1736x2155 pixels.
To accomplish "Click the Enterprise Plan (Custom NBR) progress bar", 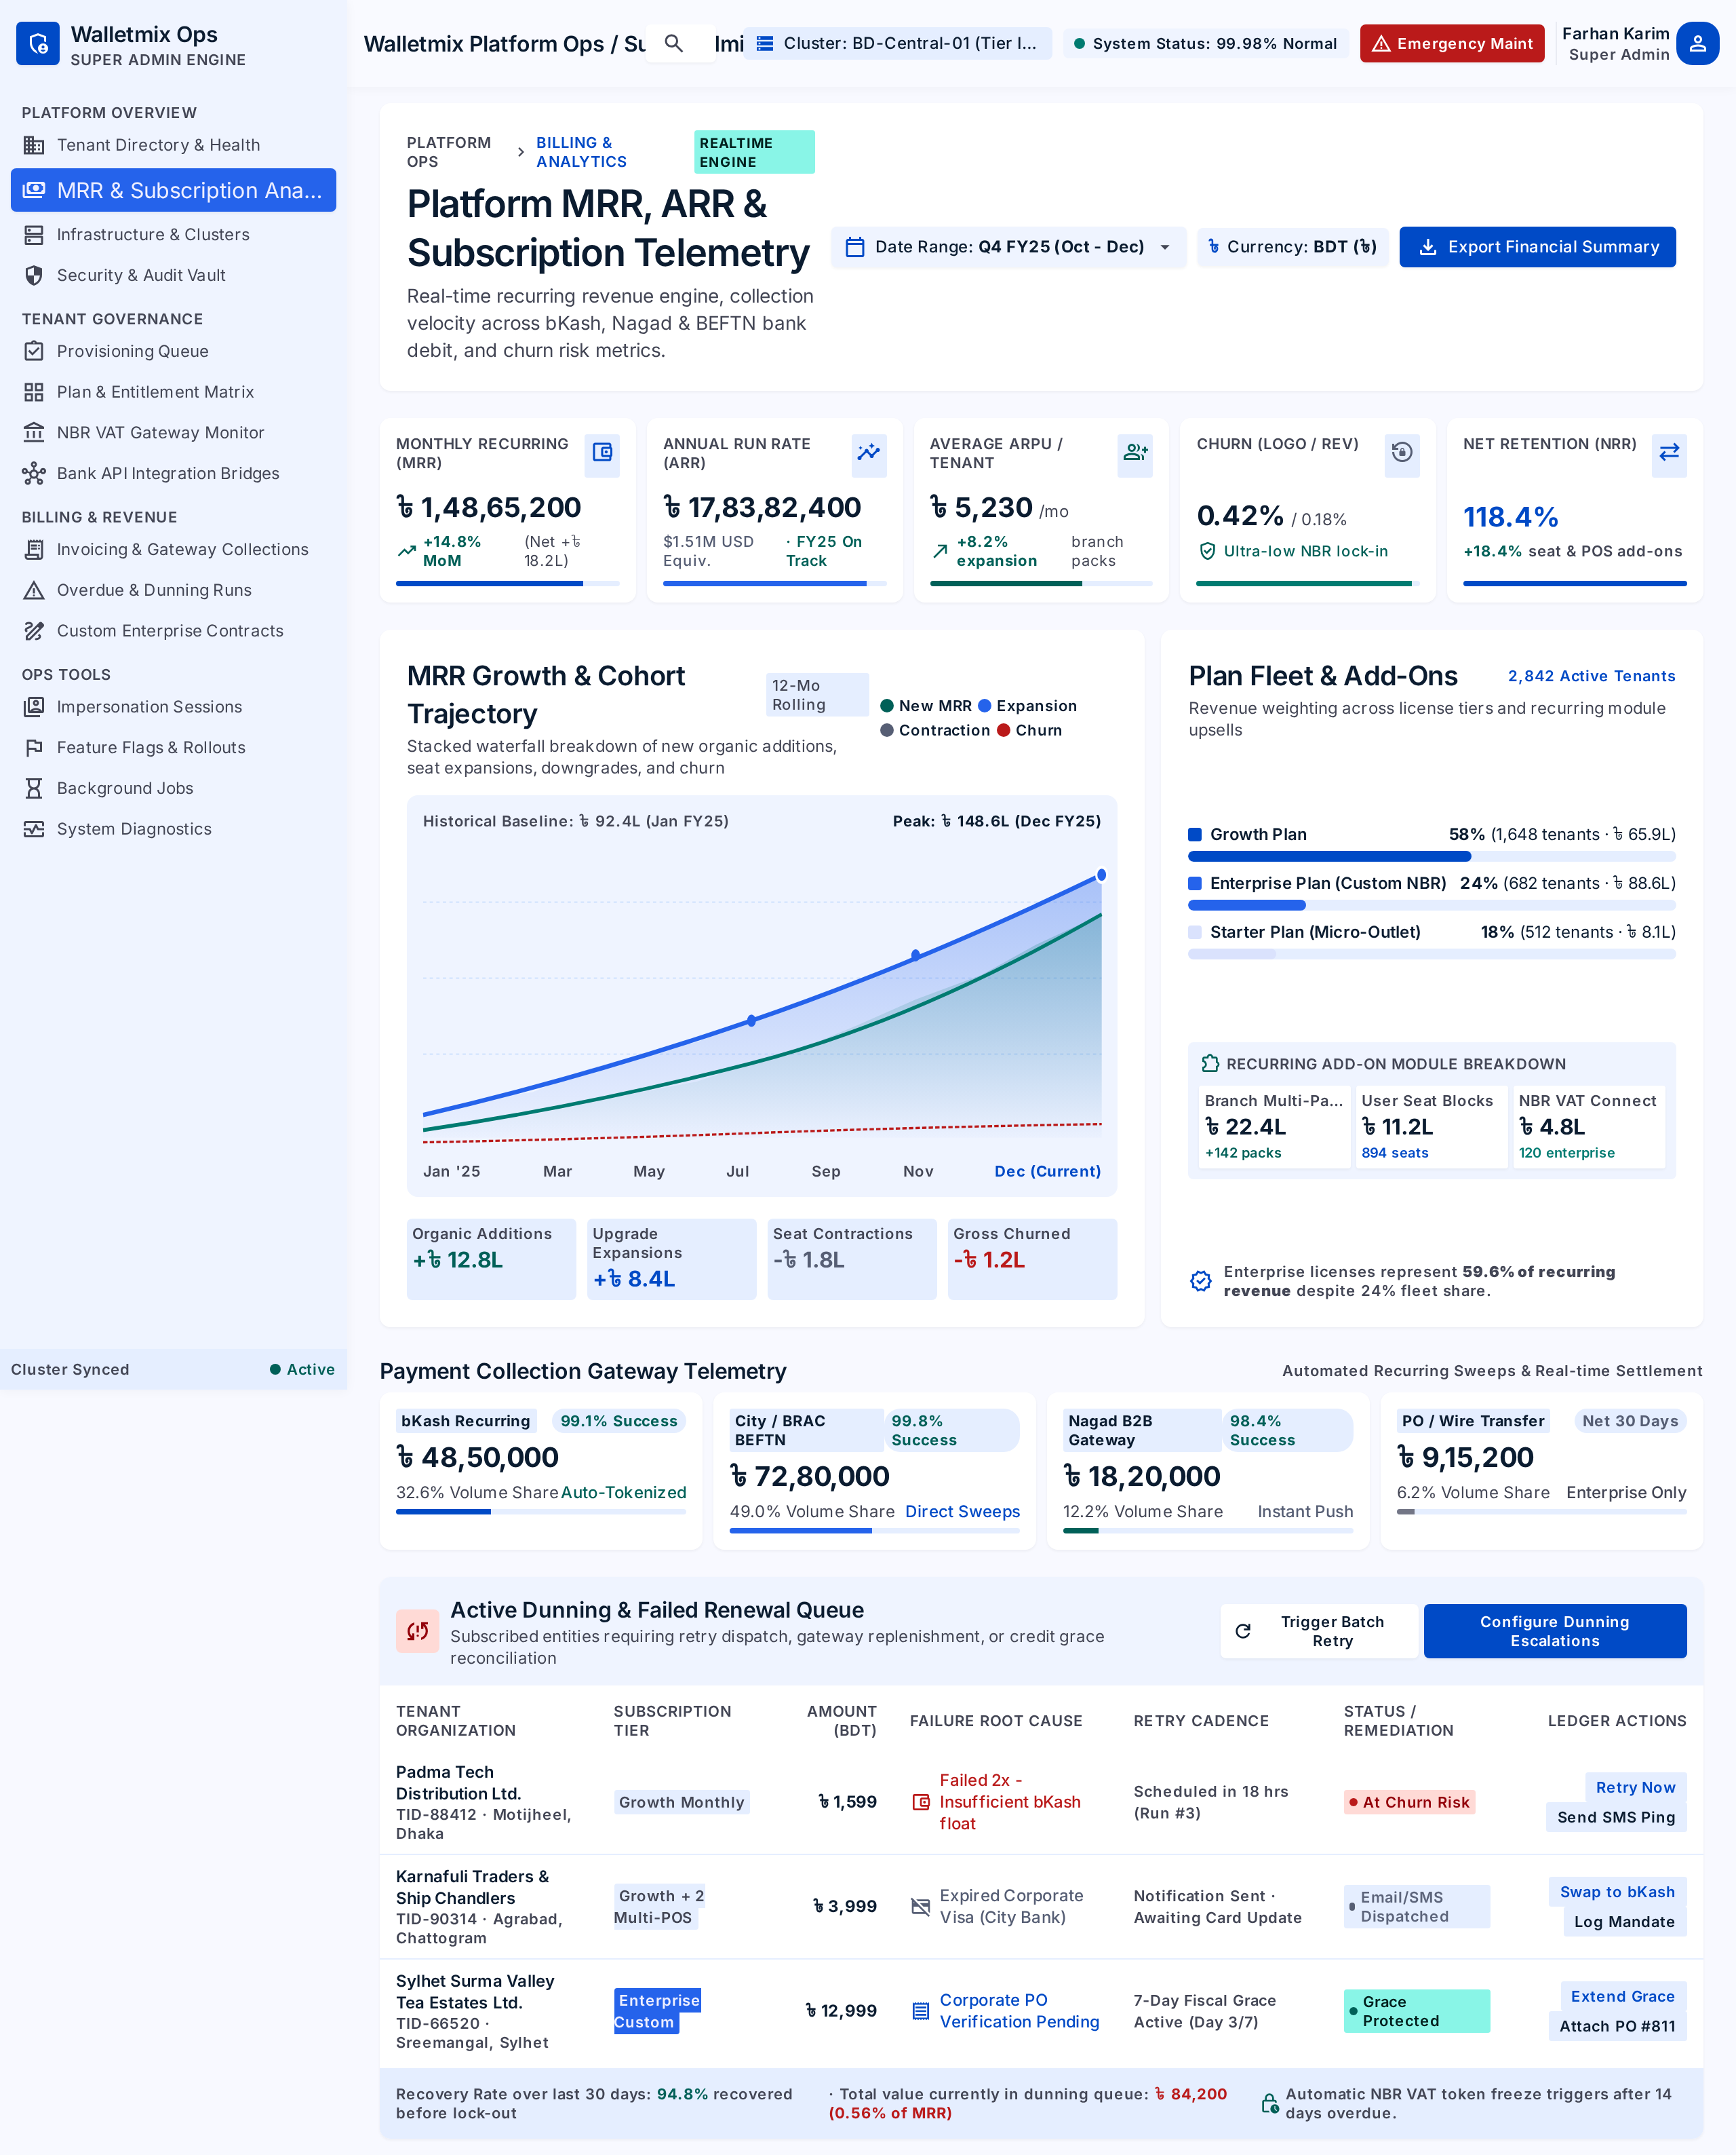I will click(x=1431, y=905).
